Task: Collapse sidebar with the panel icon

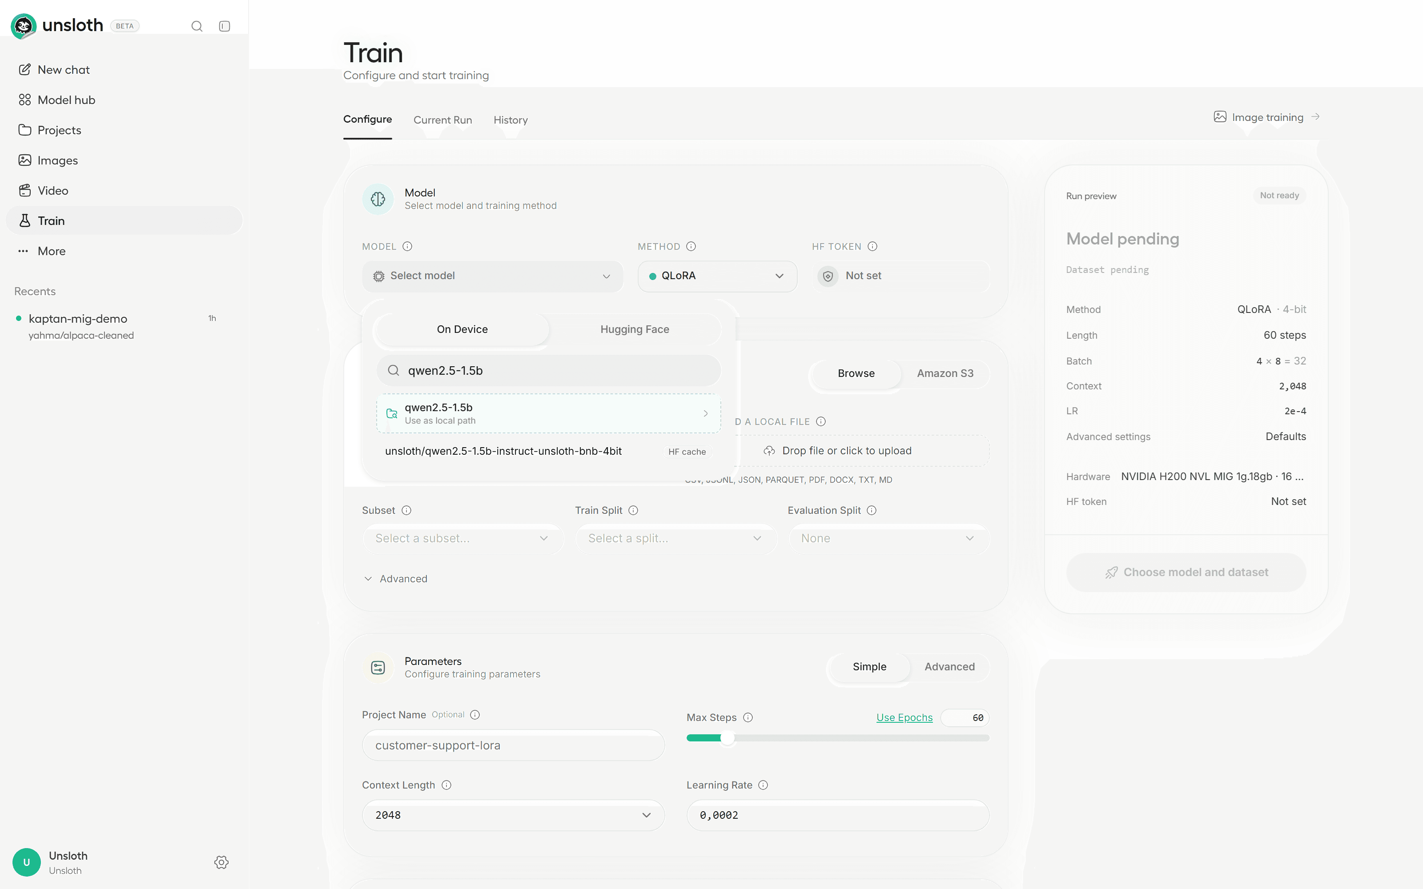Action: (225, 26)
